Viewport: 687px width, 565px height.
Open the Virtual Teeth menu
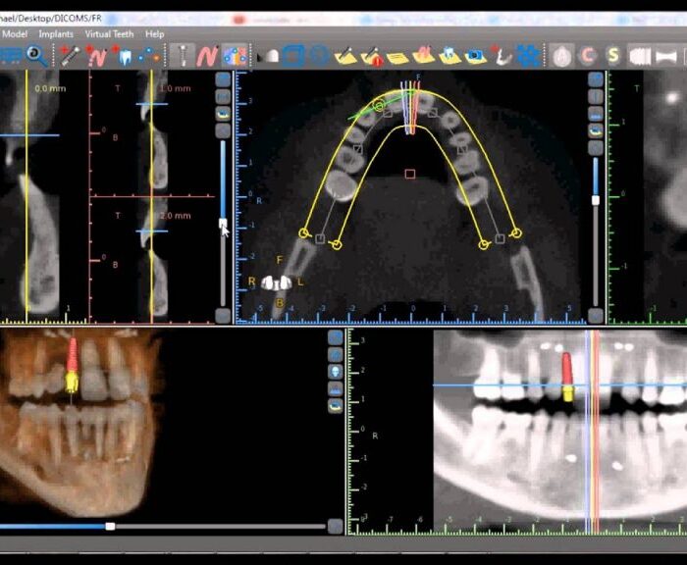point(109,33)
